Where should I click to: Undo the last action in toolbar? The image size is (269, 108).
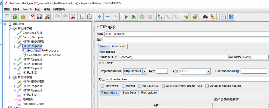pyautogui.click(x=57, y=17)
